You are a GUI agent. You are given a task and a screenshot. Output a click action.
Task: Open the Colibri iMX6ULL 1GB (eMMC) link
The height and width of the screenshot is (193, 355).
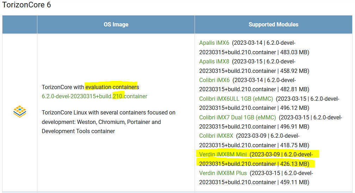236,99
